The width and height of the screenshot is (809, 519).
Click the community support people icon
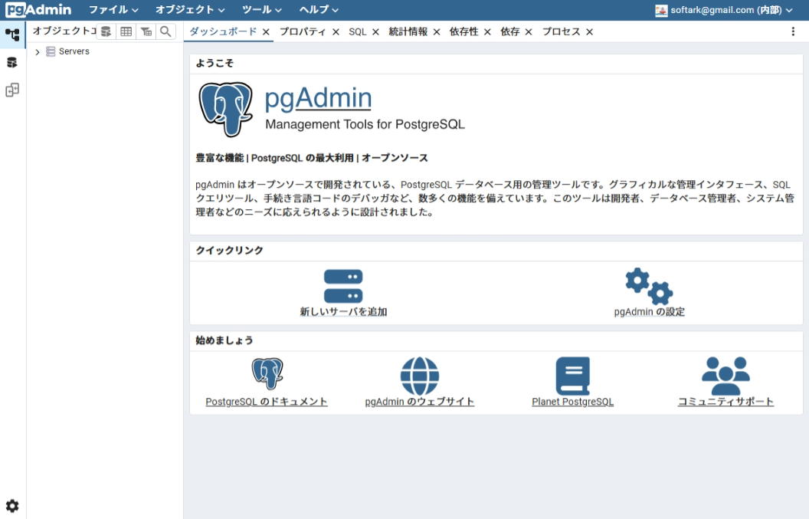point(725,376)
